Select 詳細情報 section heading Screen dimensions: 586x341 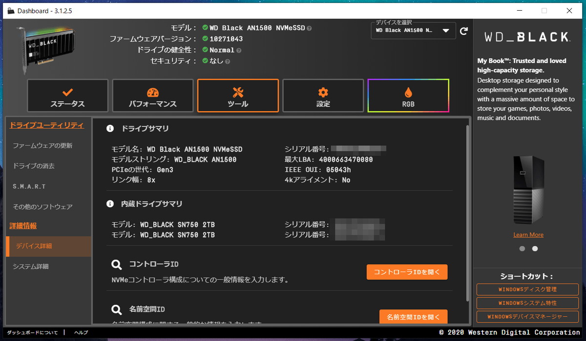click(x=23, y=226)
